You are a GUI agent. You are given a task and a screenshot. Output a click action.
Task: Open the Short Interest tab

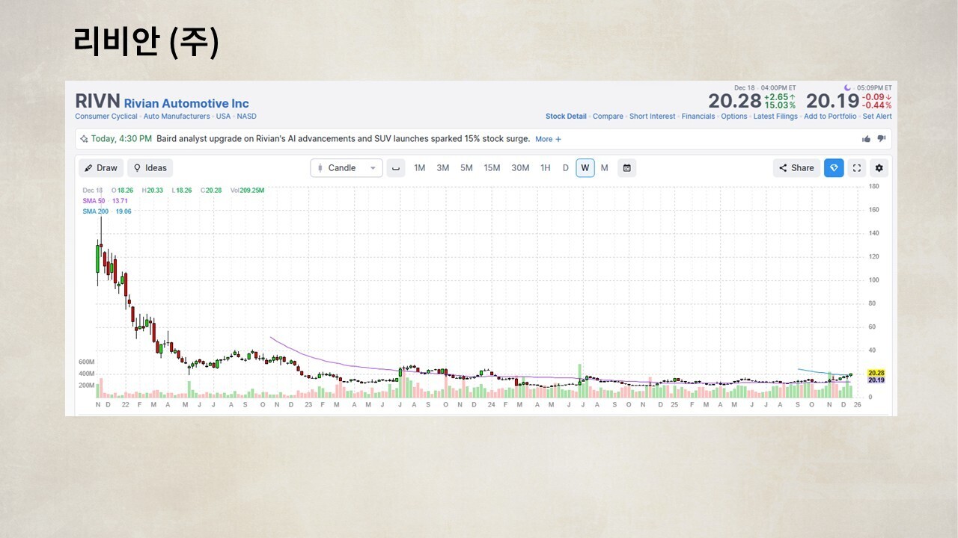click(652, 117)
